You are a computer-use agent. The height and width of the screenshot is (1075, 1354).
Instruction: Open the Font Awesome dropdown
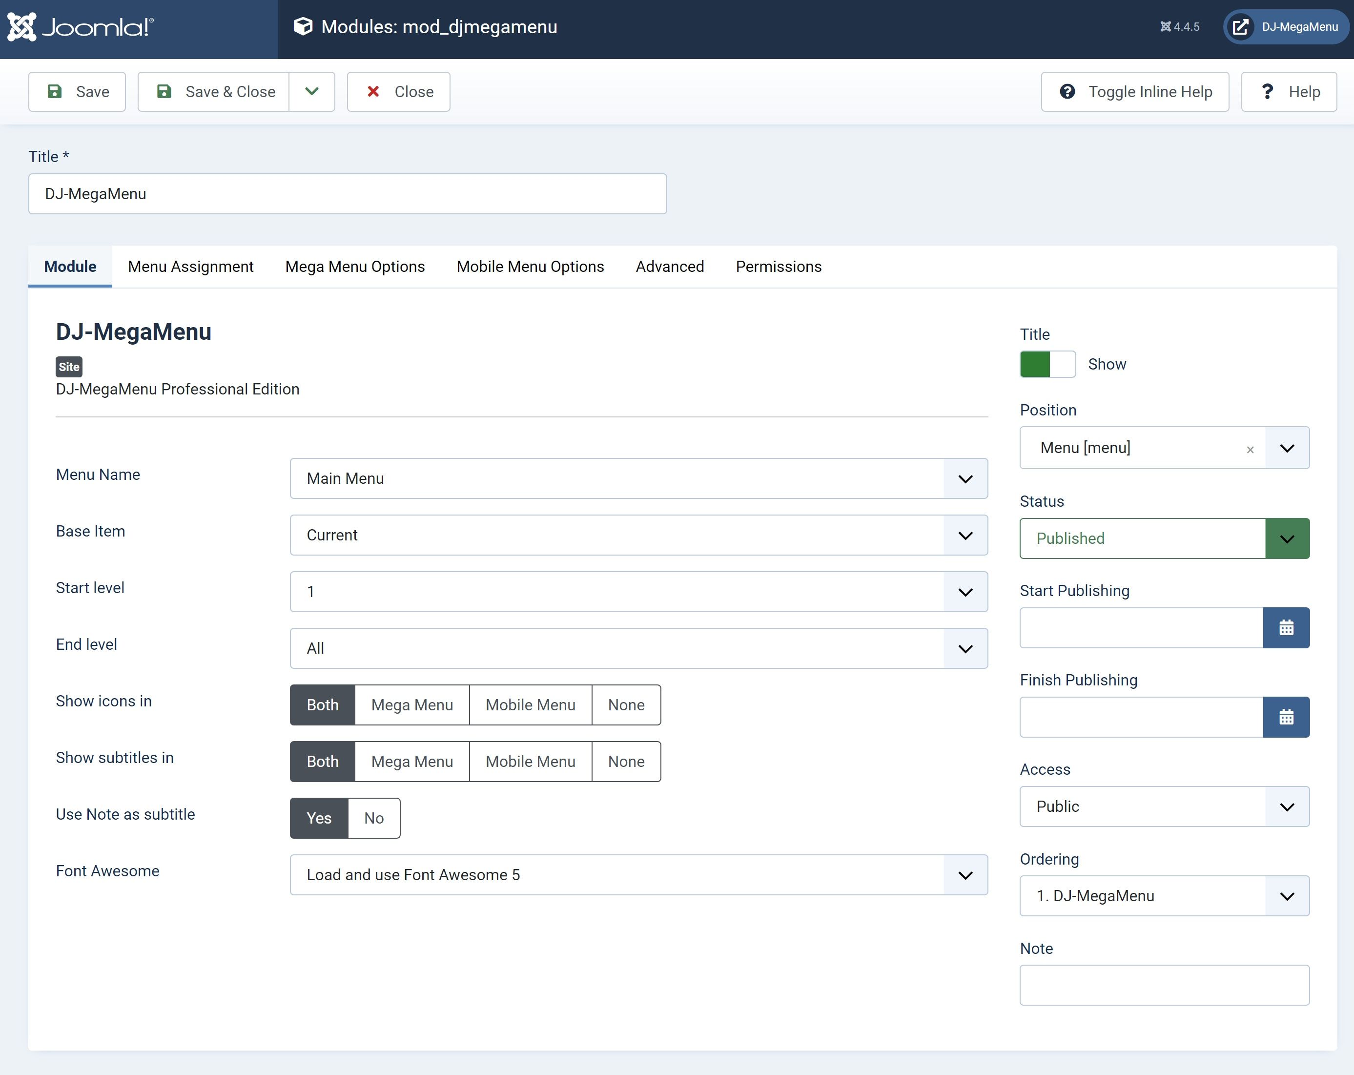tap(639, 874)
